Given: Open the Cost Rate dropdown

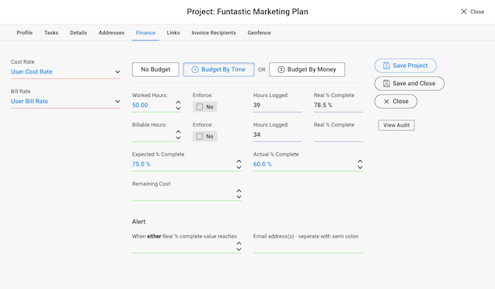Looking at the screenshot, I should [x=65, y=72].
